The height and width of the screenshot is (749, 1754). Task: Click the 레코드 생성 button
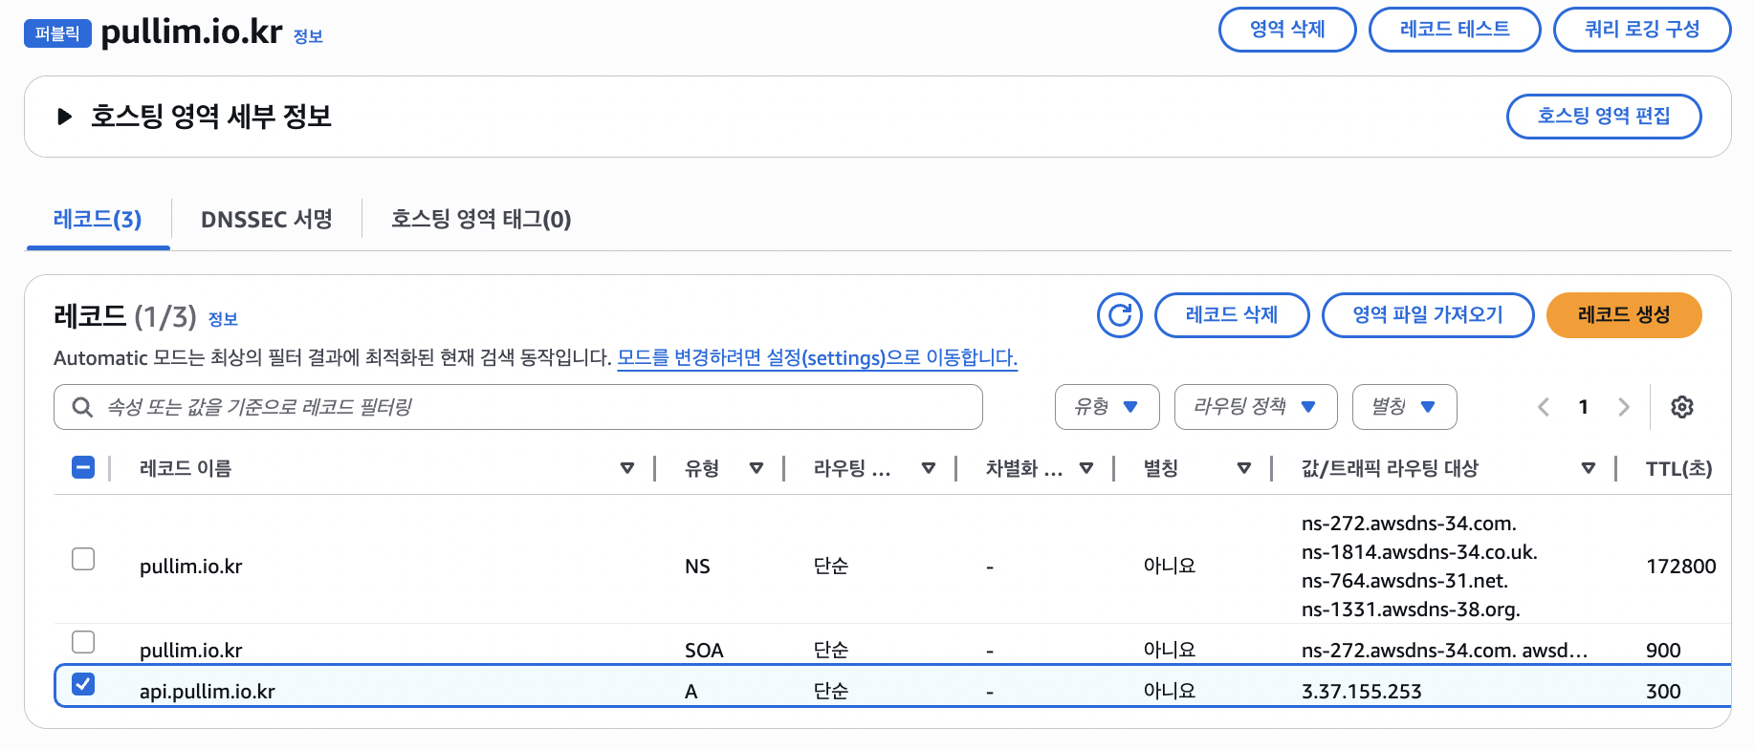(1623, 315)
